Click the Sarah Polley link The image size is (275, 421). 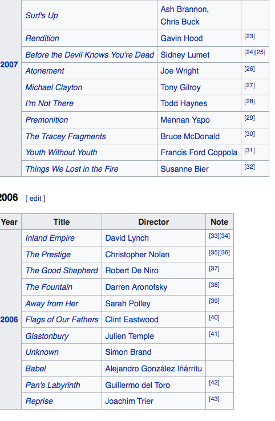[x=128, y=303]
